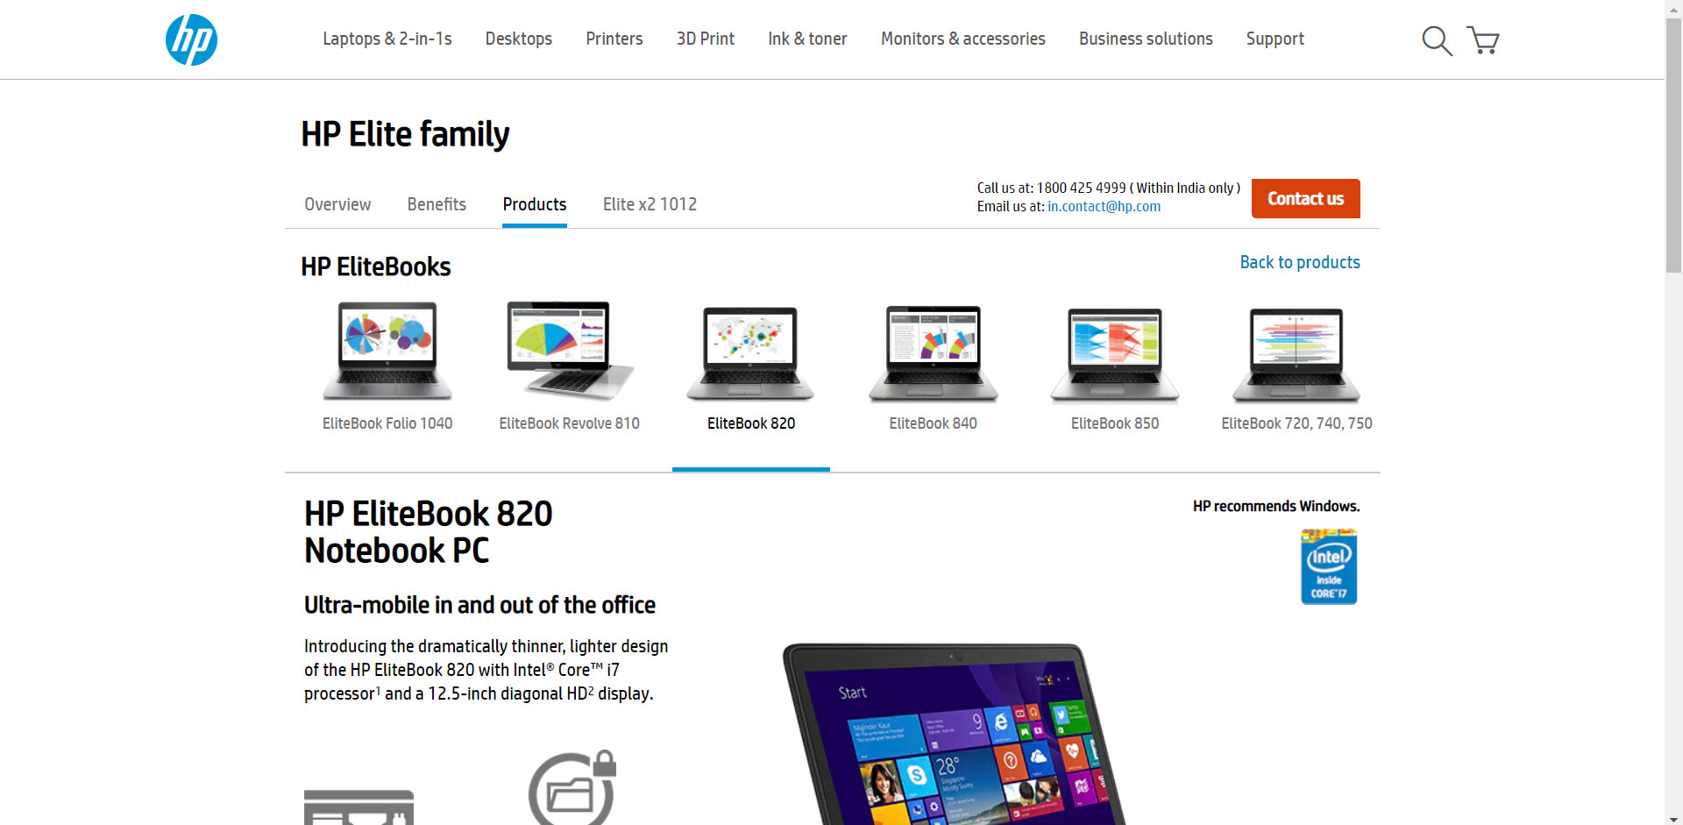
Task: Switch to the Benefits tab
Action: coord(437,204)
